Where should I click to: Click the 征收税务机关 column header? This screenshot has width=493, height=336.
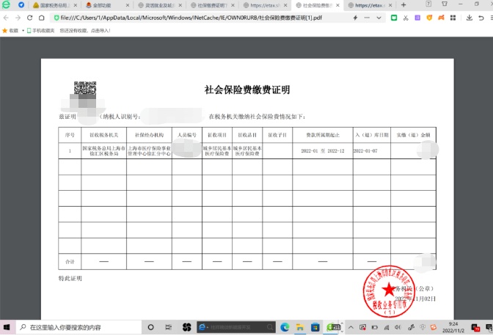[x=103, y=135]
